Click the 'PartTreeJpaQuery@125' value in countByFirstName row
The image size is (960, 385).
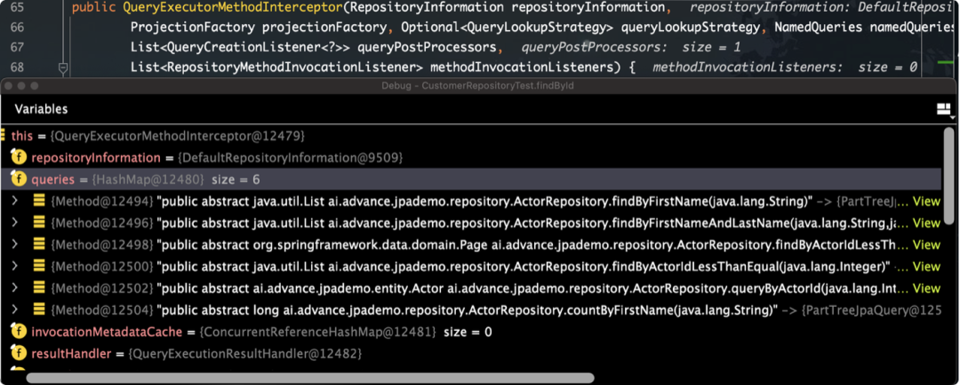tap(870, 310)
